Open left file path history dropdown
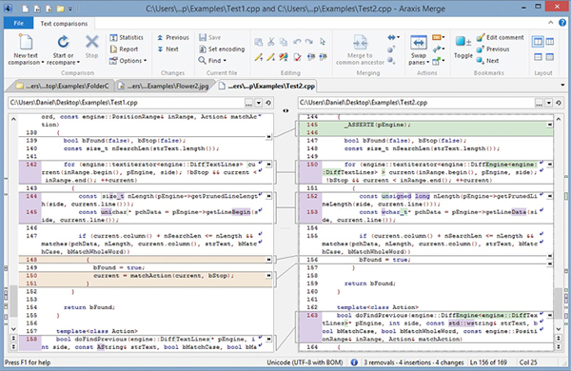 coord(259,103)
